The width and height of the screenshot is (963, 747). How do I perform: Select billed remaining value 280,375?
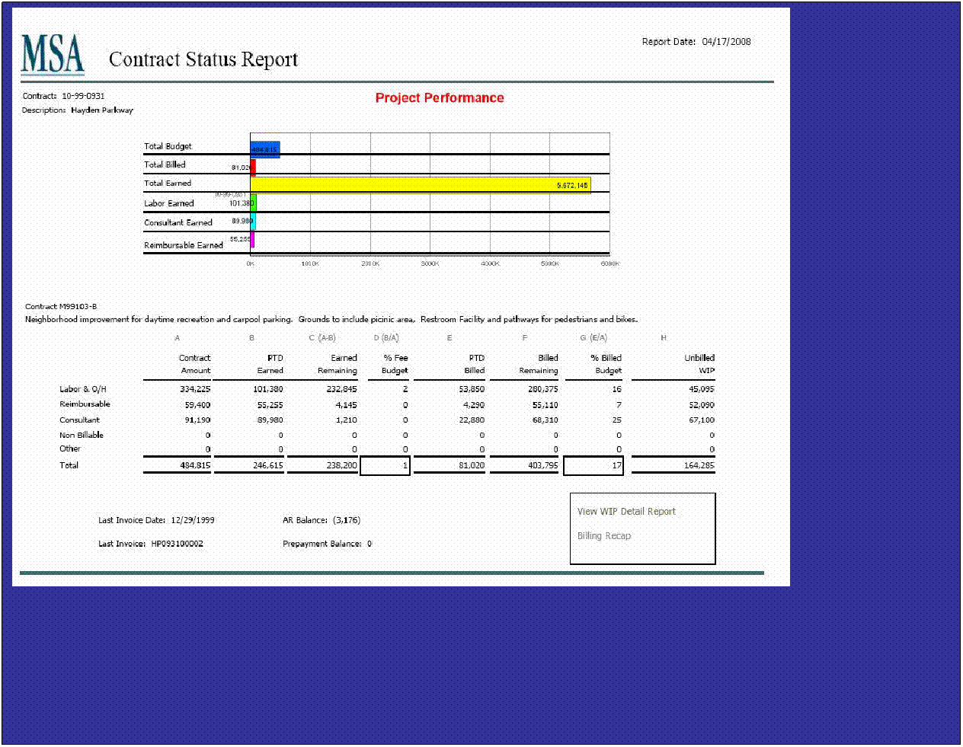[x=542, y=389]
